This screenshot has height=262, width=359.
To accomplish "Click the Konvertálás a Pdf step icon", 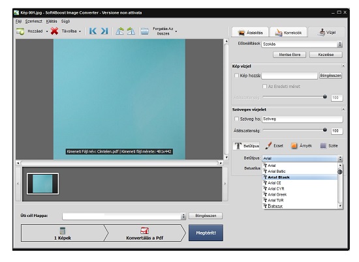I will point(144,231).
